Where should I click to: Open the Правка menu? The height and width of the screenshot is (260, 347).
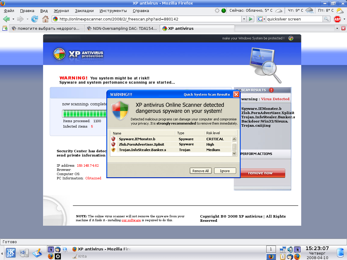pos(27,11)
